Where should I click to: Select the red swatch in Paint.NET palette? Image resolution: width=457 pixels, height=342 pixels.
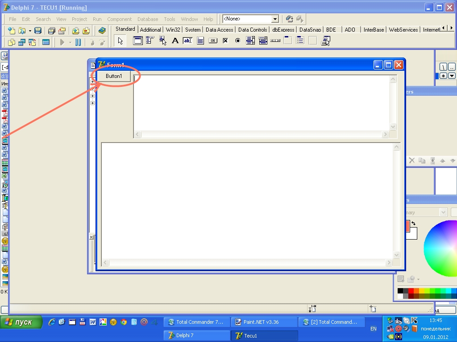[x=411, y=291]
